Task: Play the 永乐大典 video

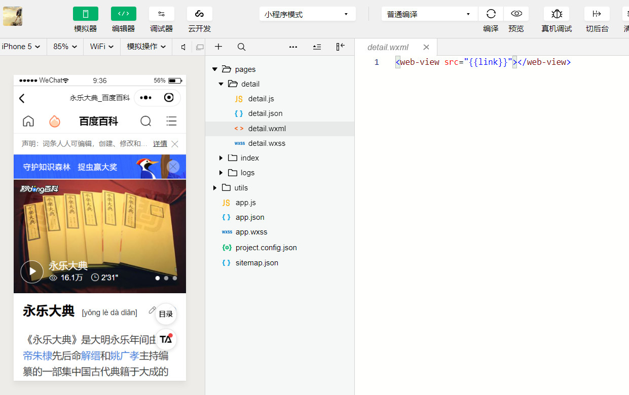Action: click(32, 271)
